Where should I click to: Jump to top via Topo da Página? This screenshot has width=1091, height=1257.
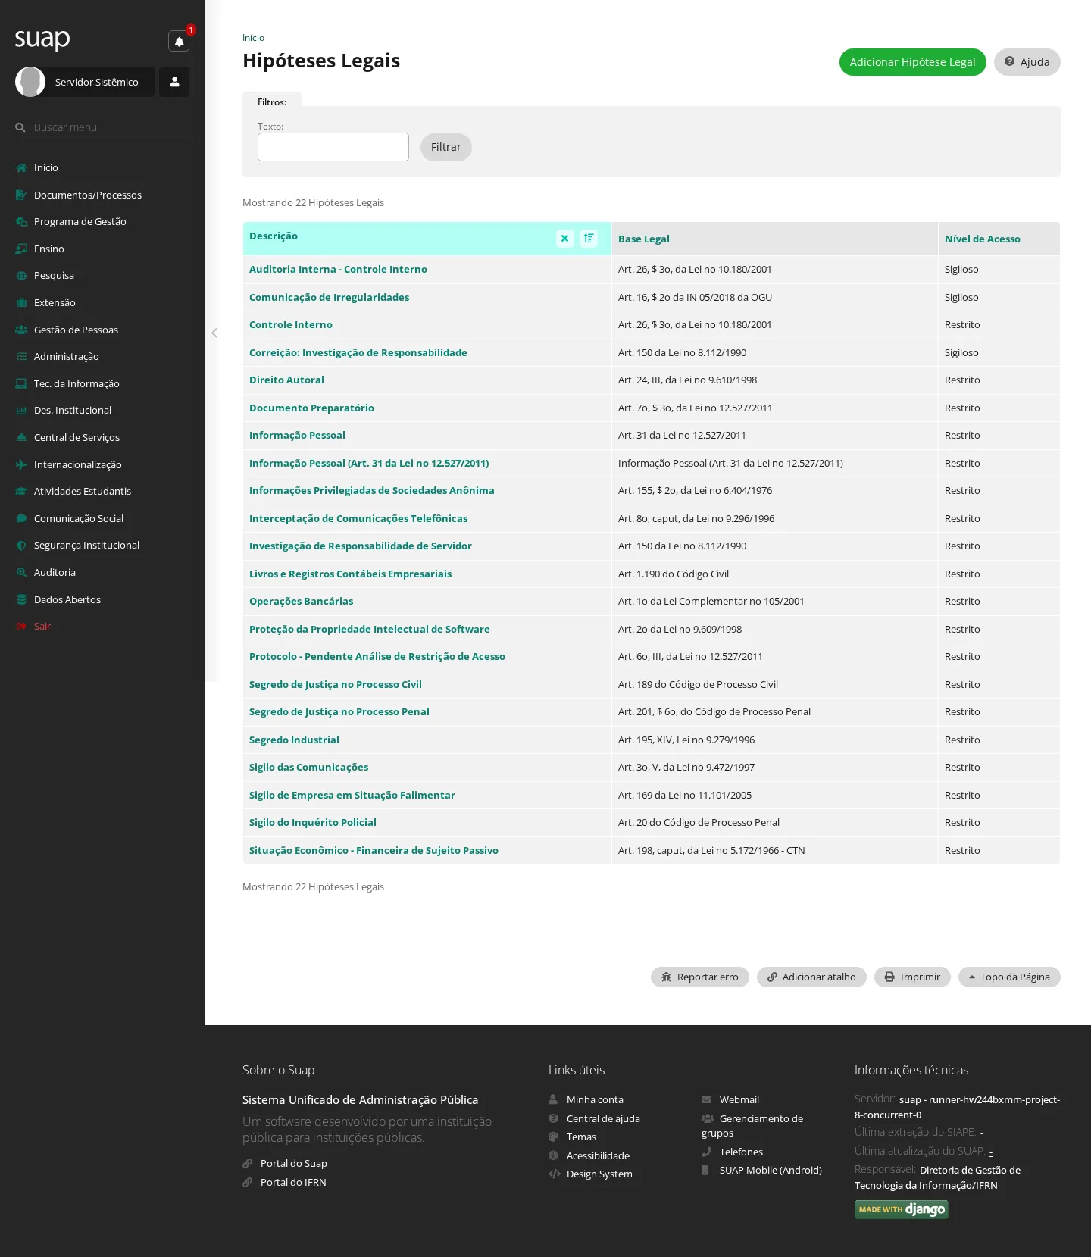click(1009, 977)
